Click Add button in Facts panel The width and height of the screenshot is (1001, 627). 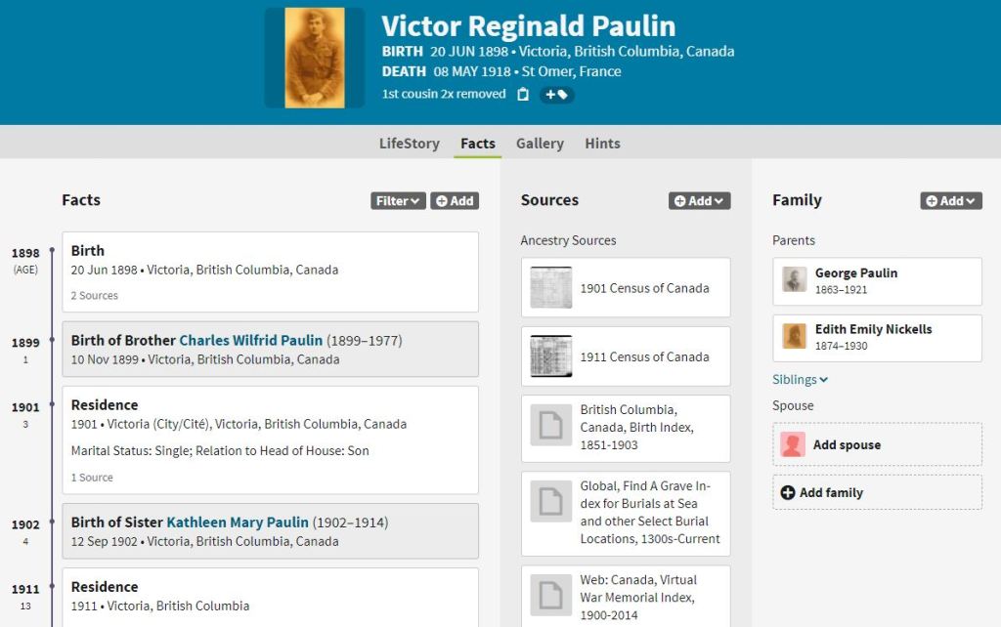point(455,201)
